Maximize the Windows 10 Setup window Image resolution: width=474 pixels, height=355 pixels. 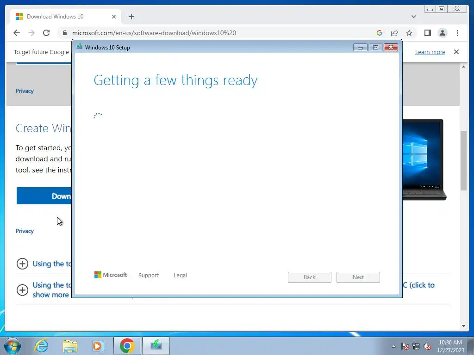375,48
